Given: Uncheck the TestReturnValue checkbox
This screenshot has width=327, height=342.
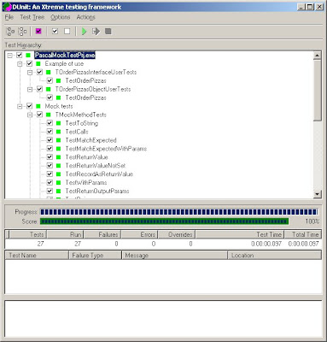Looking at the screenshot, I should 50,157.
